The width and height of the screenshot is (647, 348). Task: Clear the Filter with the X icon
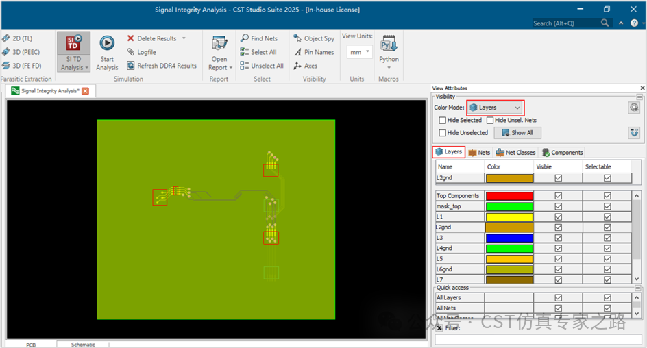(x=439, y=328)
